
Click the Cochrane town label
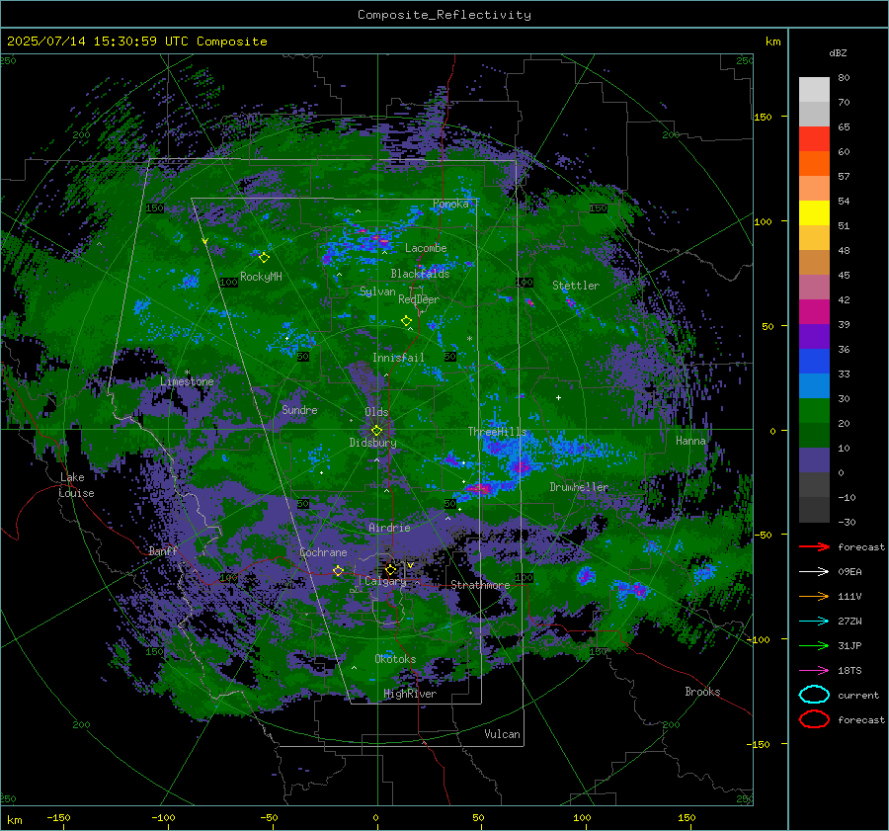[x=323, y=552]
